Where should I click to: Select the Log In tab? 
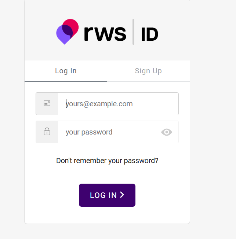point(66,71)
